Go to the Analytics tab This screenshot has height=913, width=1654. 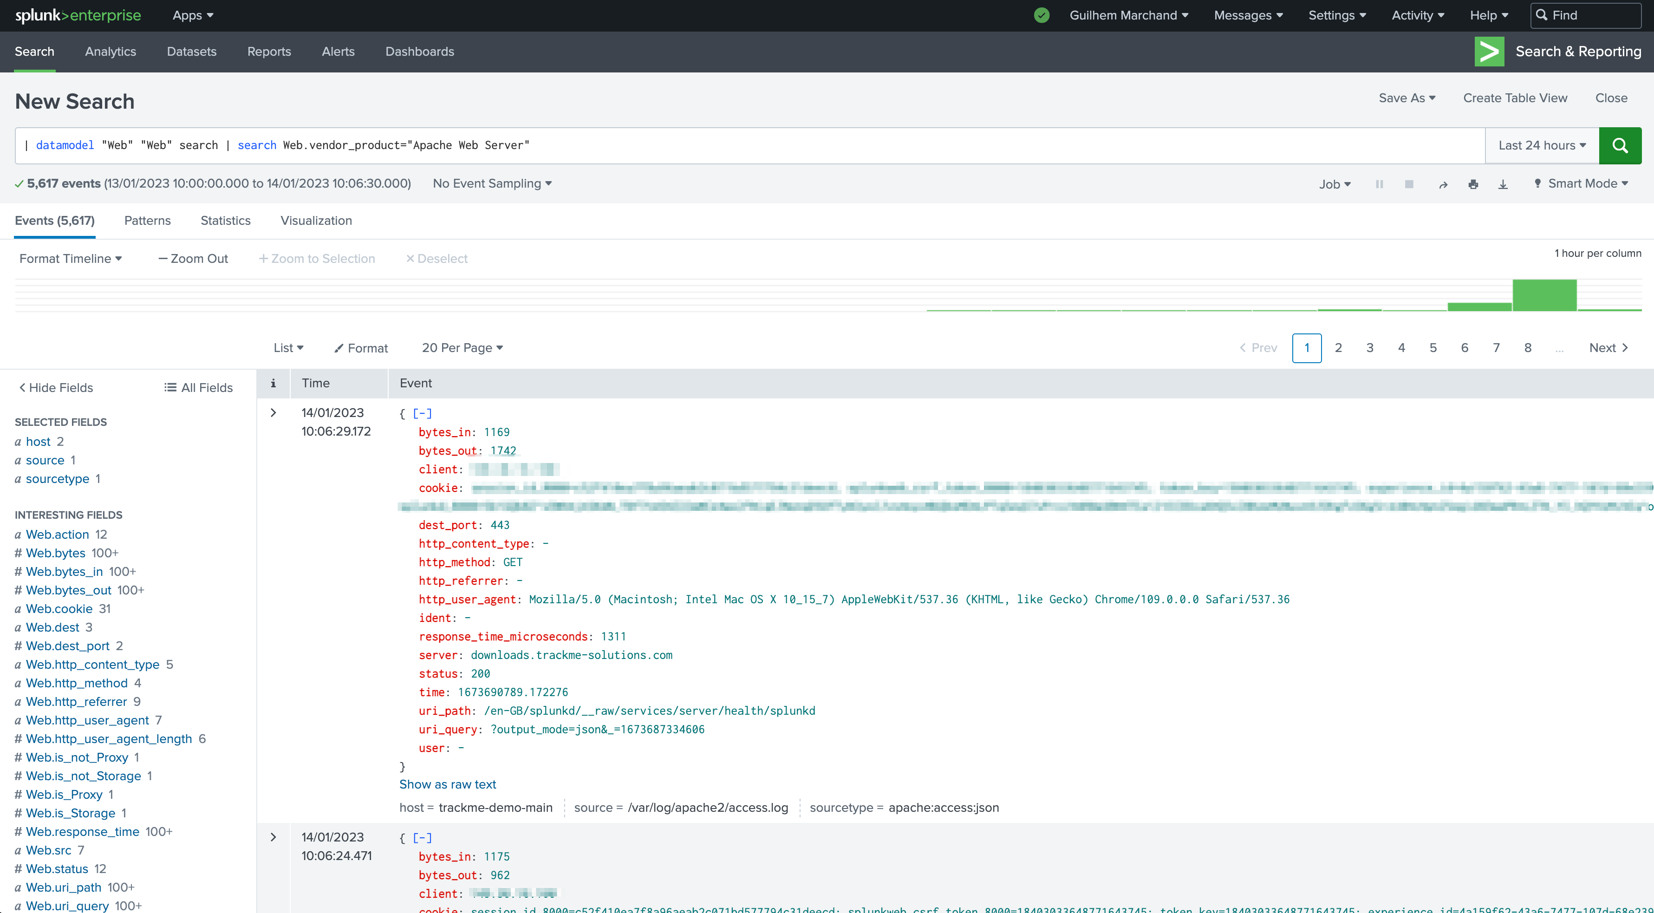pyautogui.click(x=111, y=52)
